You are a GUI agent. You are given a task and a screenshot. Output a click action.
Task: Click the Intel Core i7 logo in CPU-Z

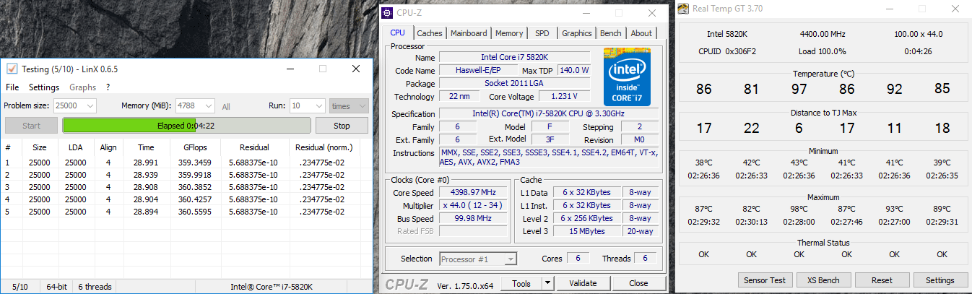(x=627, y=76)
